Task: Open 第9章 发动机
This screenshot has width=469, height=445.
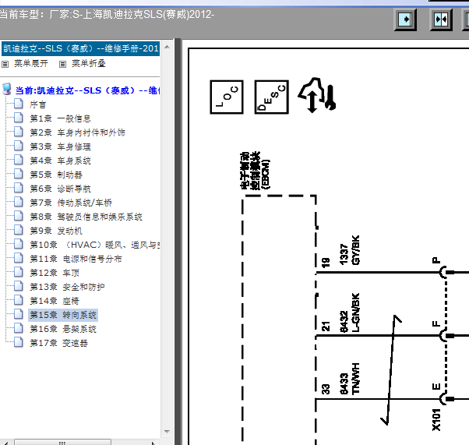Action: tap(55, 231)
